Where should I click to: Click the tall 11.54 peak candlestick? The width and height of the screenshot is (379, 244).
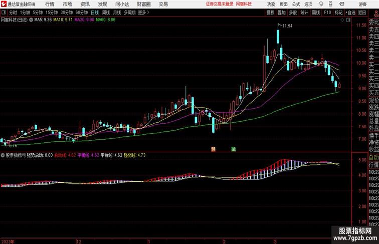coord(278,36)
